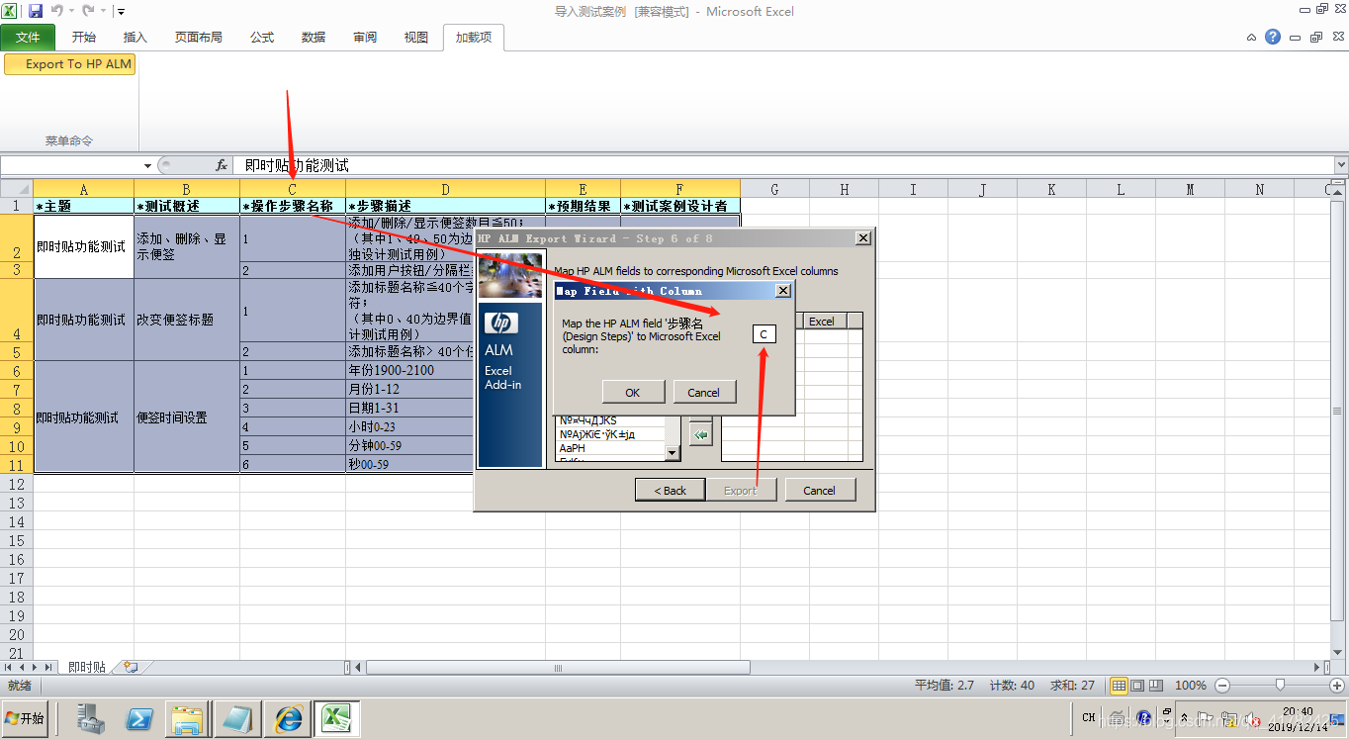Click the Excel application icon in title bar
1349x740 pixels.
tap(10, 11)
